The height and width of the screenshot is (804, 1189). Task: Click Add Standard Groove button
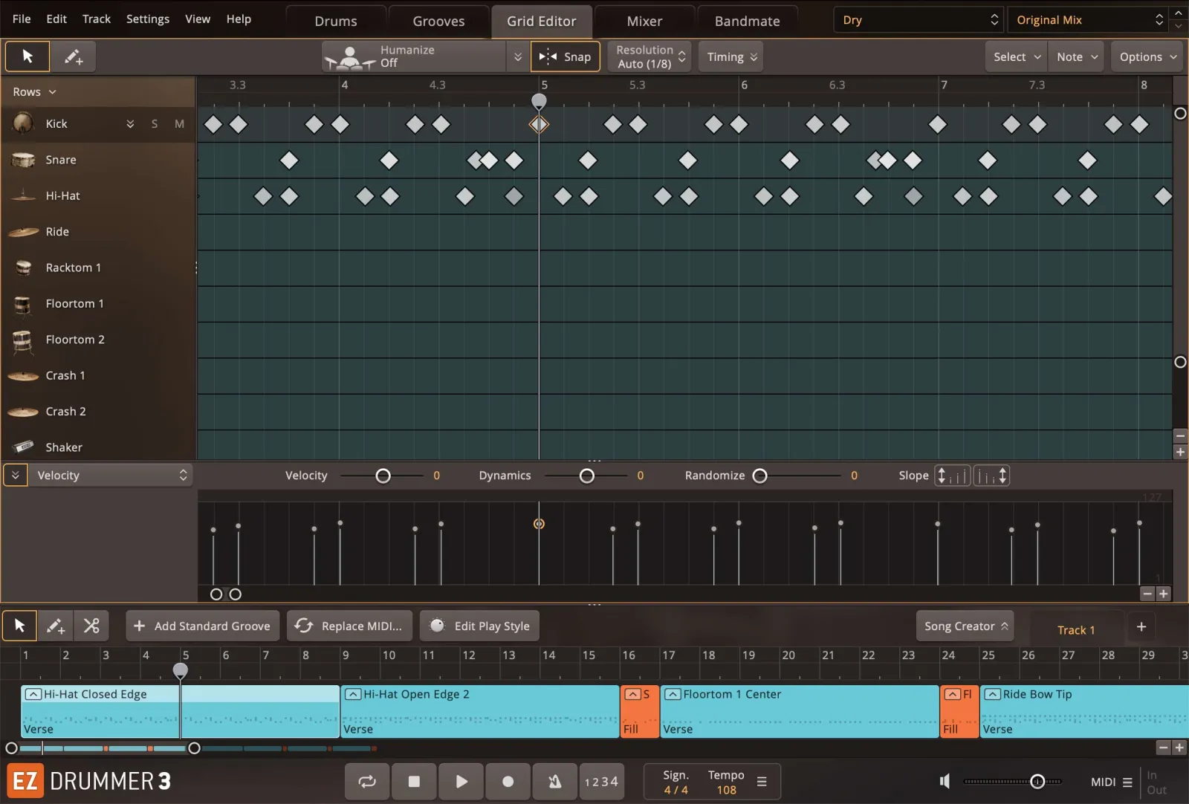[x=203, y=626]
